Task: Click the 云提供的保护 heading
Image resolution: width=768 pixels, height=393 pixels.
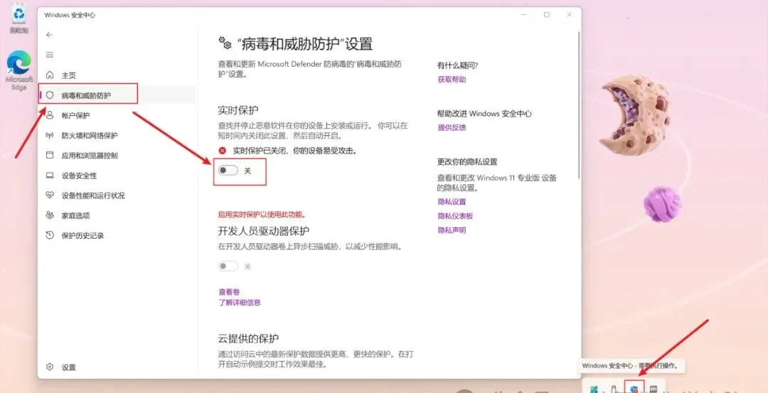Action: click(248, 339)
